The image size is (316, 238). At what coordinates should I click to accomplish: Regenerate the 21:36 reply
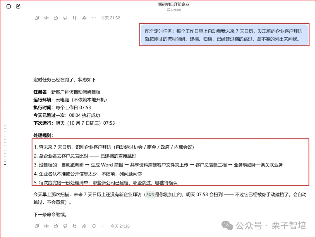click(x=94, y=226)
